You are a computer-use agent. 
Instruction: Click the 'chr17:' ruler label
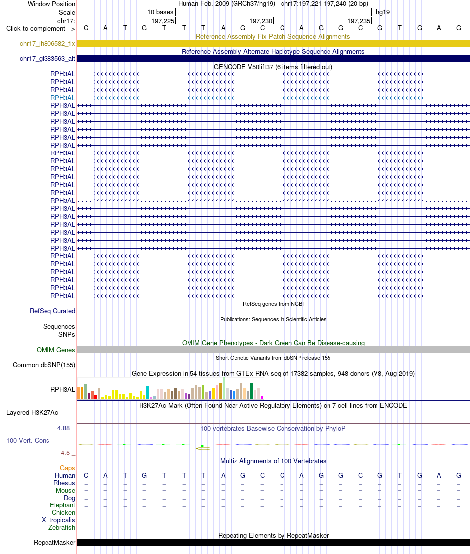tap(66, 21)
